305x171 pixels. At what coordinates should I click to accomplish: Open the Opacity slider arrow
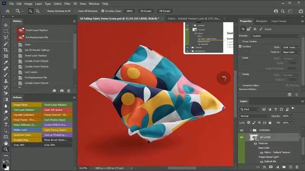tap(292, 116)
